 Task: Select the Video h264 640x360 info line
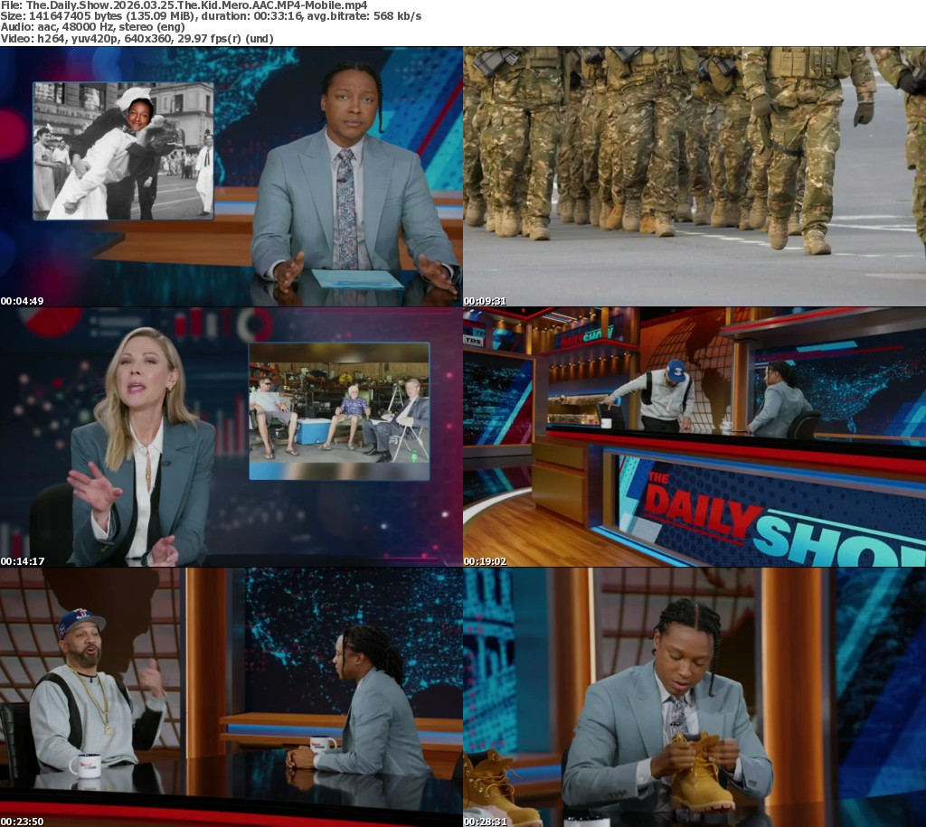coord(137,39)
